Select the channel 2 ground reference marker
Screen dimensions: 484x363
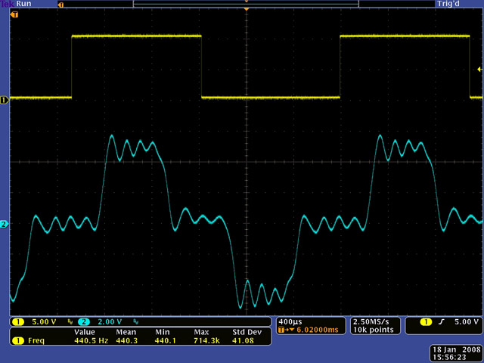pos(4,225)
